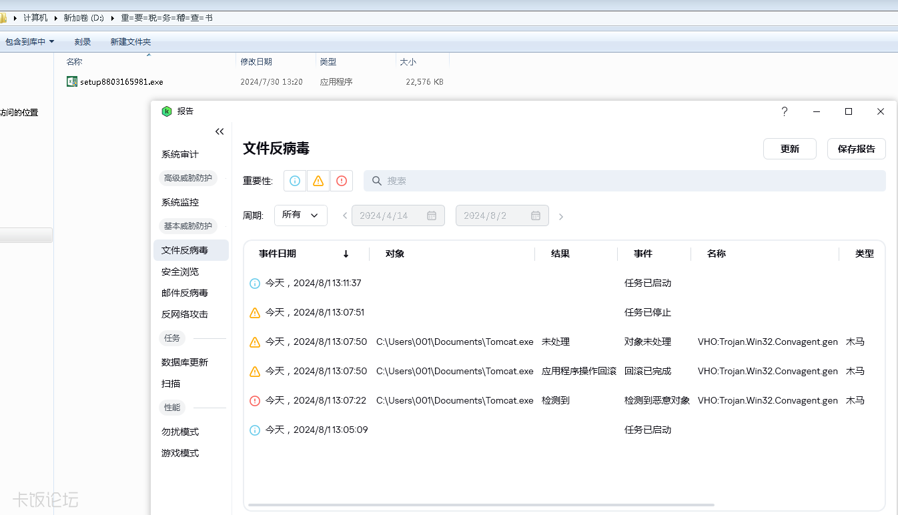Select 扫描 in the sidebar
The height and width of the screenshot is (515, 898).
[171, 384]
